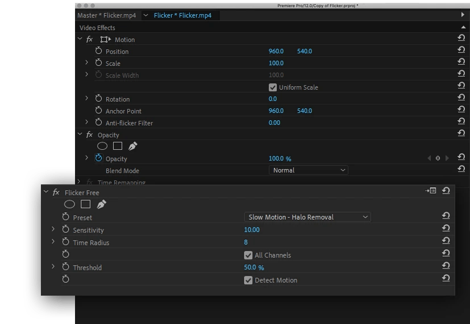Uncheck the Uniform Scale checkbox
The image size is (470, 324).
pyautogui.click(x=272, y=87)
